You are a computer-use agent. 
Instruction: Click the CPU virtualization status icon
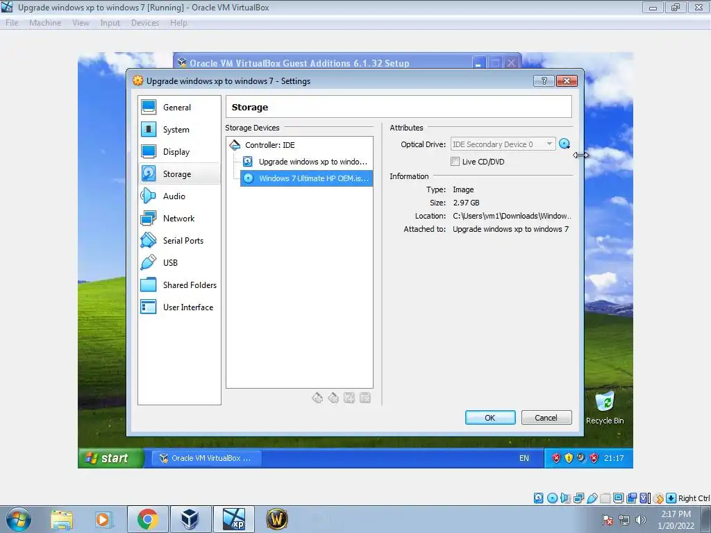tap(645, 498)
